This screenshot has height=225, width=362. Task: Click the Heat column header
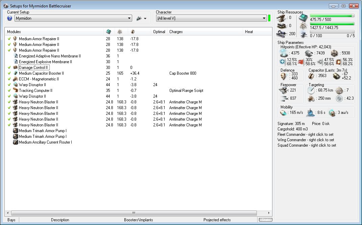pos(258,32)
